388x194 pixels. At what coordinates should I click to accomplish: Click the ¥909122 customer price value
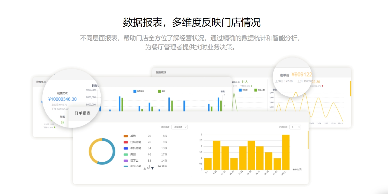(302, 75)
